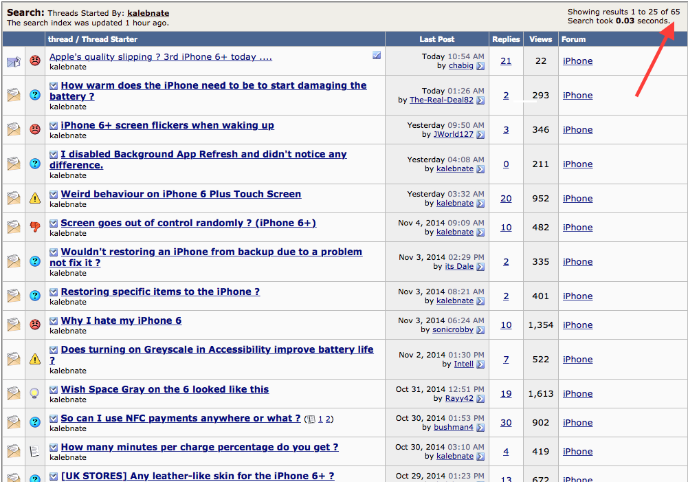The image size is (688, 482).
Task: Open thread Does turning on Greyscale in Accessibility
Action: click(212, 355)
